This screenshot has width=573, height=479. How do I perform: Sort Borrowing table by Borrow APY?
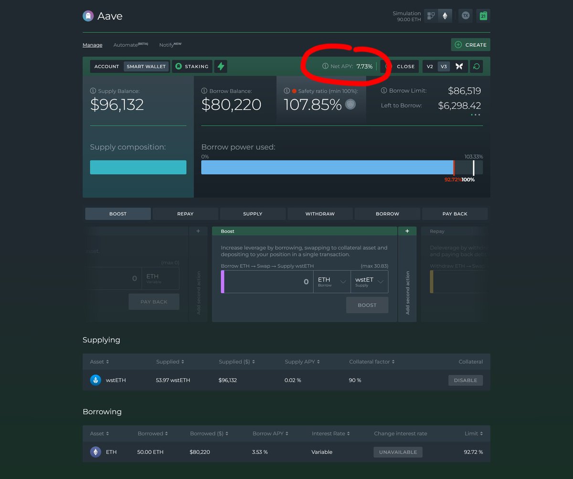point(270,434)
